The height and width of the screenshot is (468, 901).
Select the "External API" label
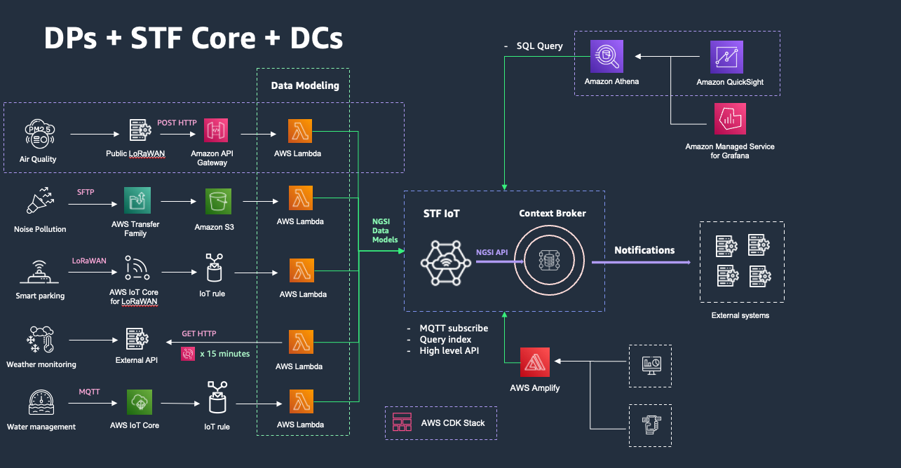click(137, 361)
